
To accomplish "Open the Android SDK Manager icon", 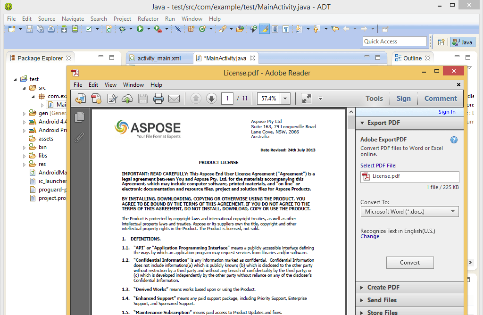I will 64,29.
